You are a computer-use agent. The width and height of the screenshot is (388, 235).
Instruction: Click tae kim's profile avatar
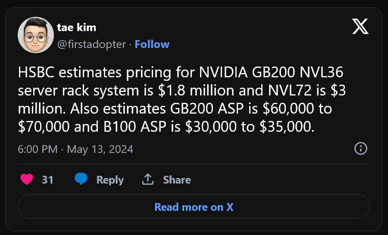(x=36, y=35)
